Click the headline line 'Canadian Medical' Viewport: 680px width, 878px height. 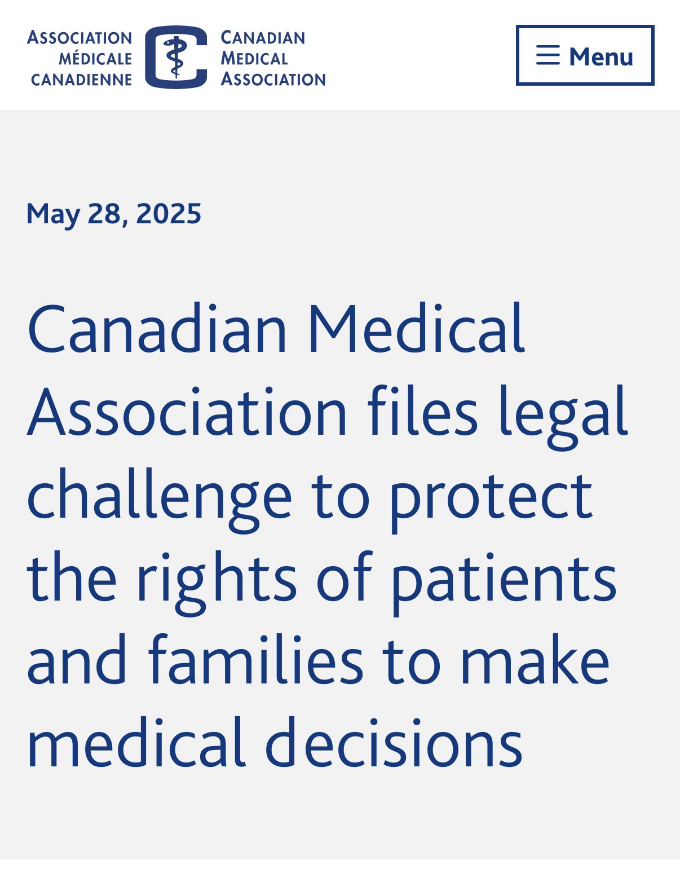tap(276, 329)
